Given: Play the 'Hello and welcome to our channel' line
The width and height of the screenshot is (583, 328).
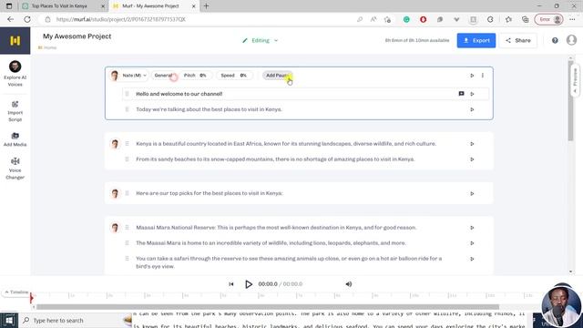Looking at the screenshot, I should click(x=472, y=94).
